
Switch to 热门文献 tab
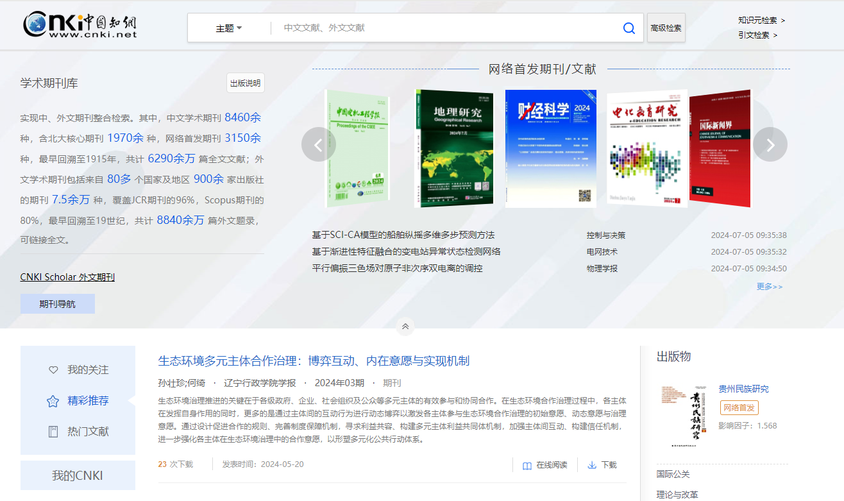click(88, 432)
